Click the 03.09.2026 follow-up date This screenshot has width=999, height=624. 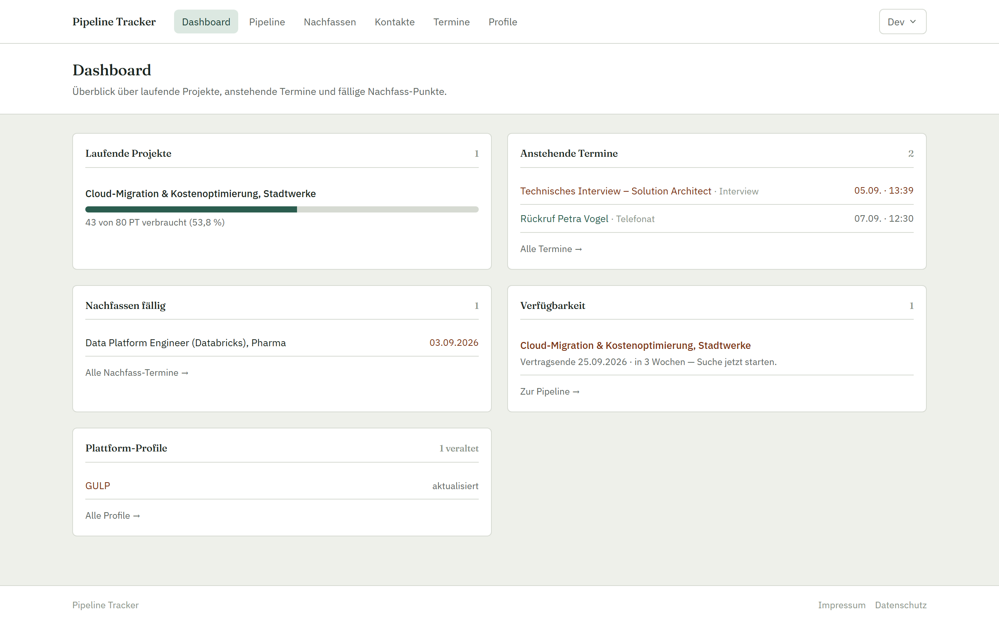453,342
